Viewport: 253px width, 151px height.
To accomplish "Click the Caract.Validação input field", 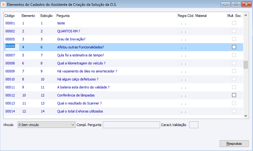I will click(194, 125).
